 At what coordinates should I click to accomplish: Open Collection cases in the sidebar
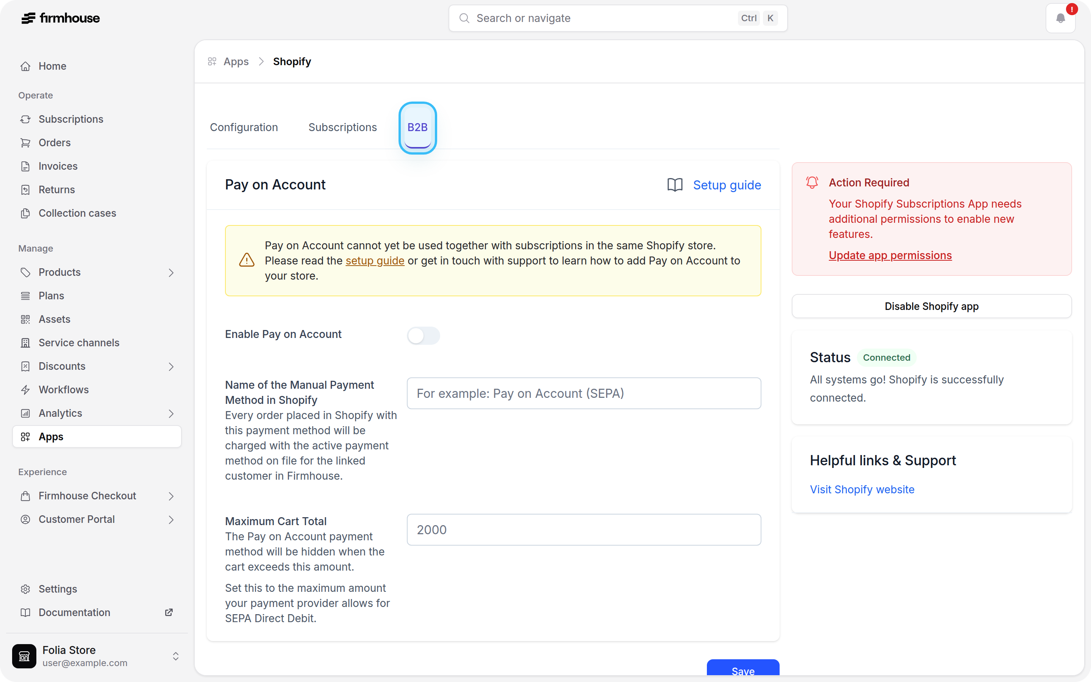[x=97, y=213]
